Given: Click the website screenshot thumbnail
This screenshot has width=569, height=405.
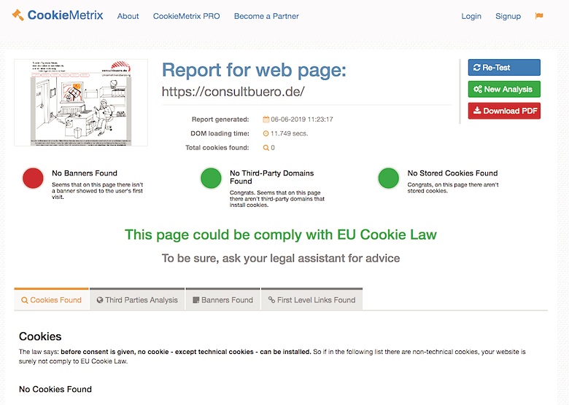Looking at the screenshot, I should (x=81, y=103).
